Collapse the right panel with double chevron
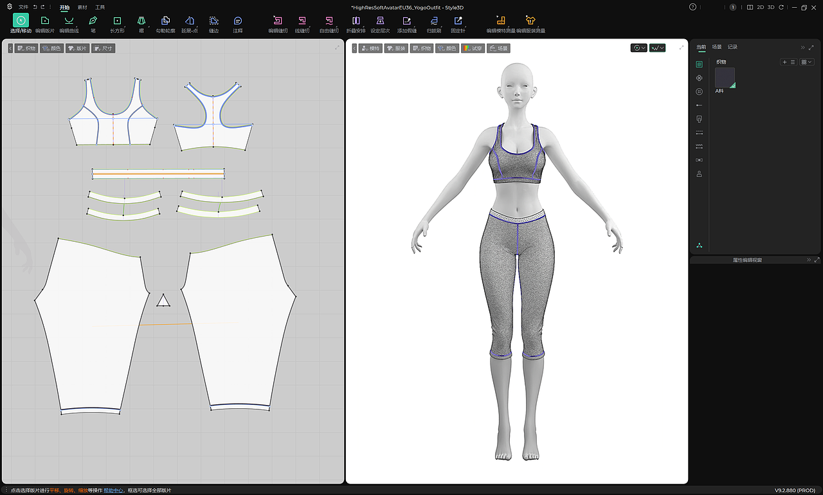This screenshot has height=495, width=823. (x=802, y=47)
